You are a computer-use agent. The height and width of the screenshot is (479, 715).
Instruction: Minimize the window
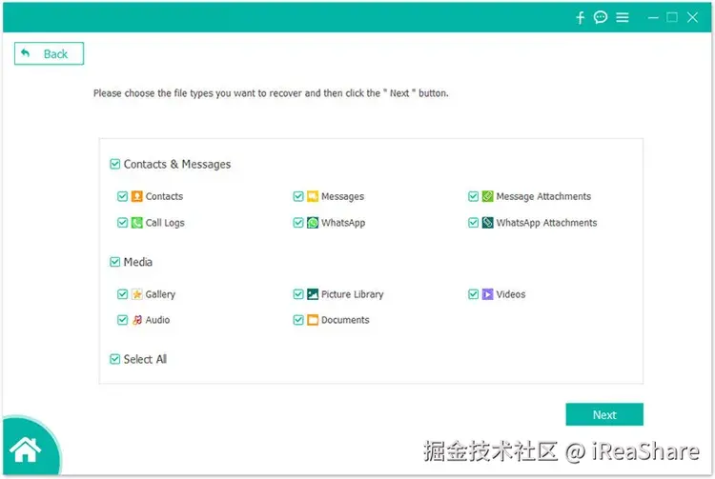[653, 18]
